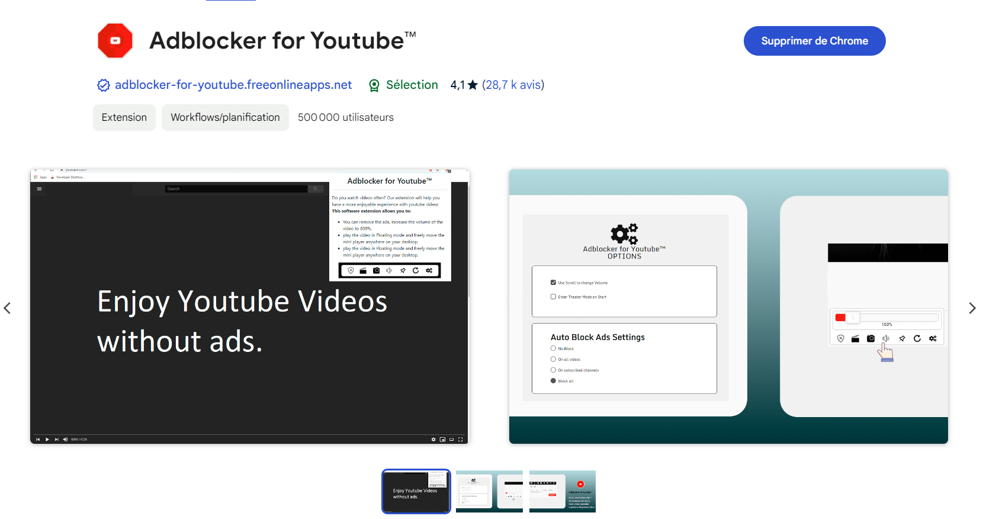Viewport: 983px width, 519px height.
Task: Advance the carousel with the right arrow
Action: pos(972,308)
